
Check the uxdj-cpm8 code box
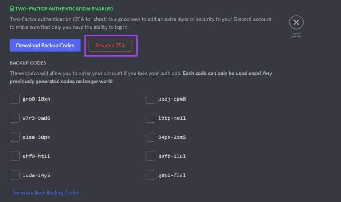tap(151, 99)
